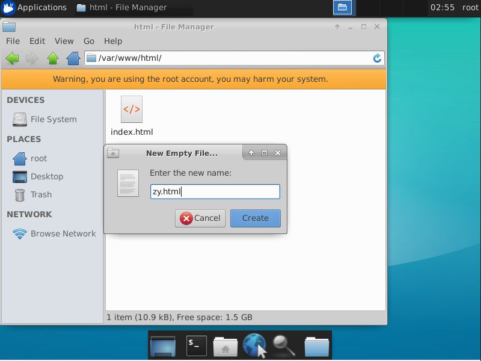Screen dimensions: 481x361
Task: Launch the web browser from dock
Action: pyautogui.click(x=254, y=345)
